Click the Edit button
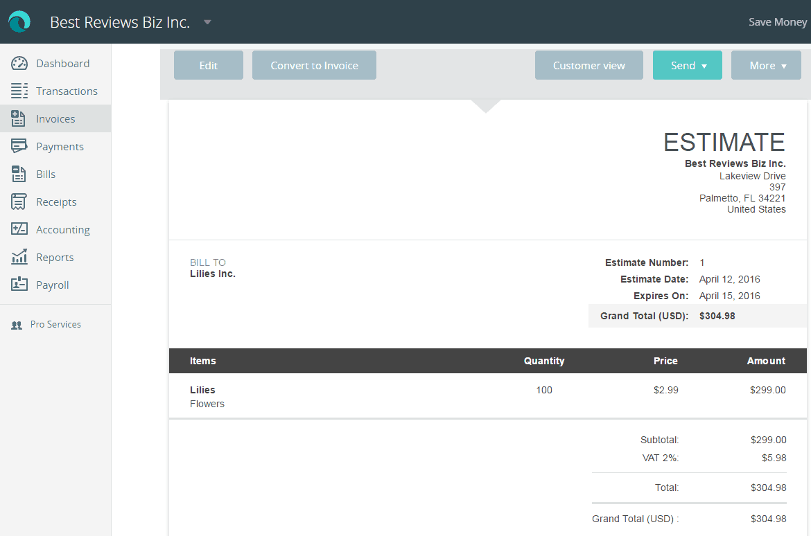 tap(208, 65)
